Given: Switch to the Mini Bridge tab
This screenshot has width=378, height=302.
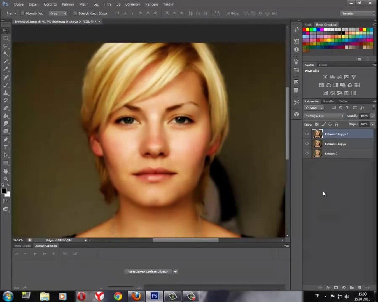Looking at the screenshot, I should (x=22, y=246).
